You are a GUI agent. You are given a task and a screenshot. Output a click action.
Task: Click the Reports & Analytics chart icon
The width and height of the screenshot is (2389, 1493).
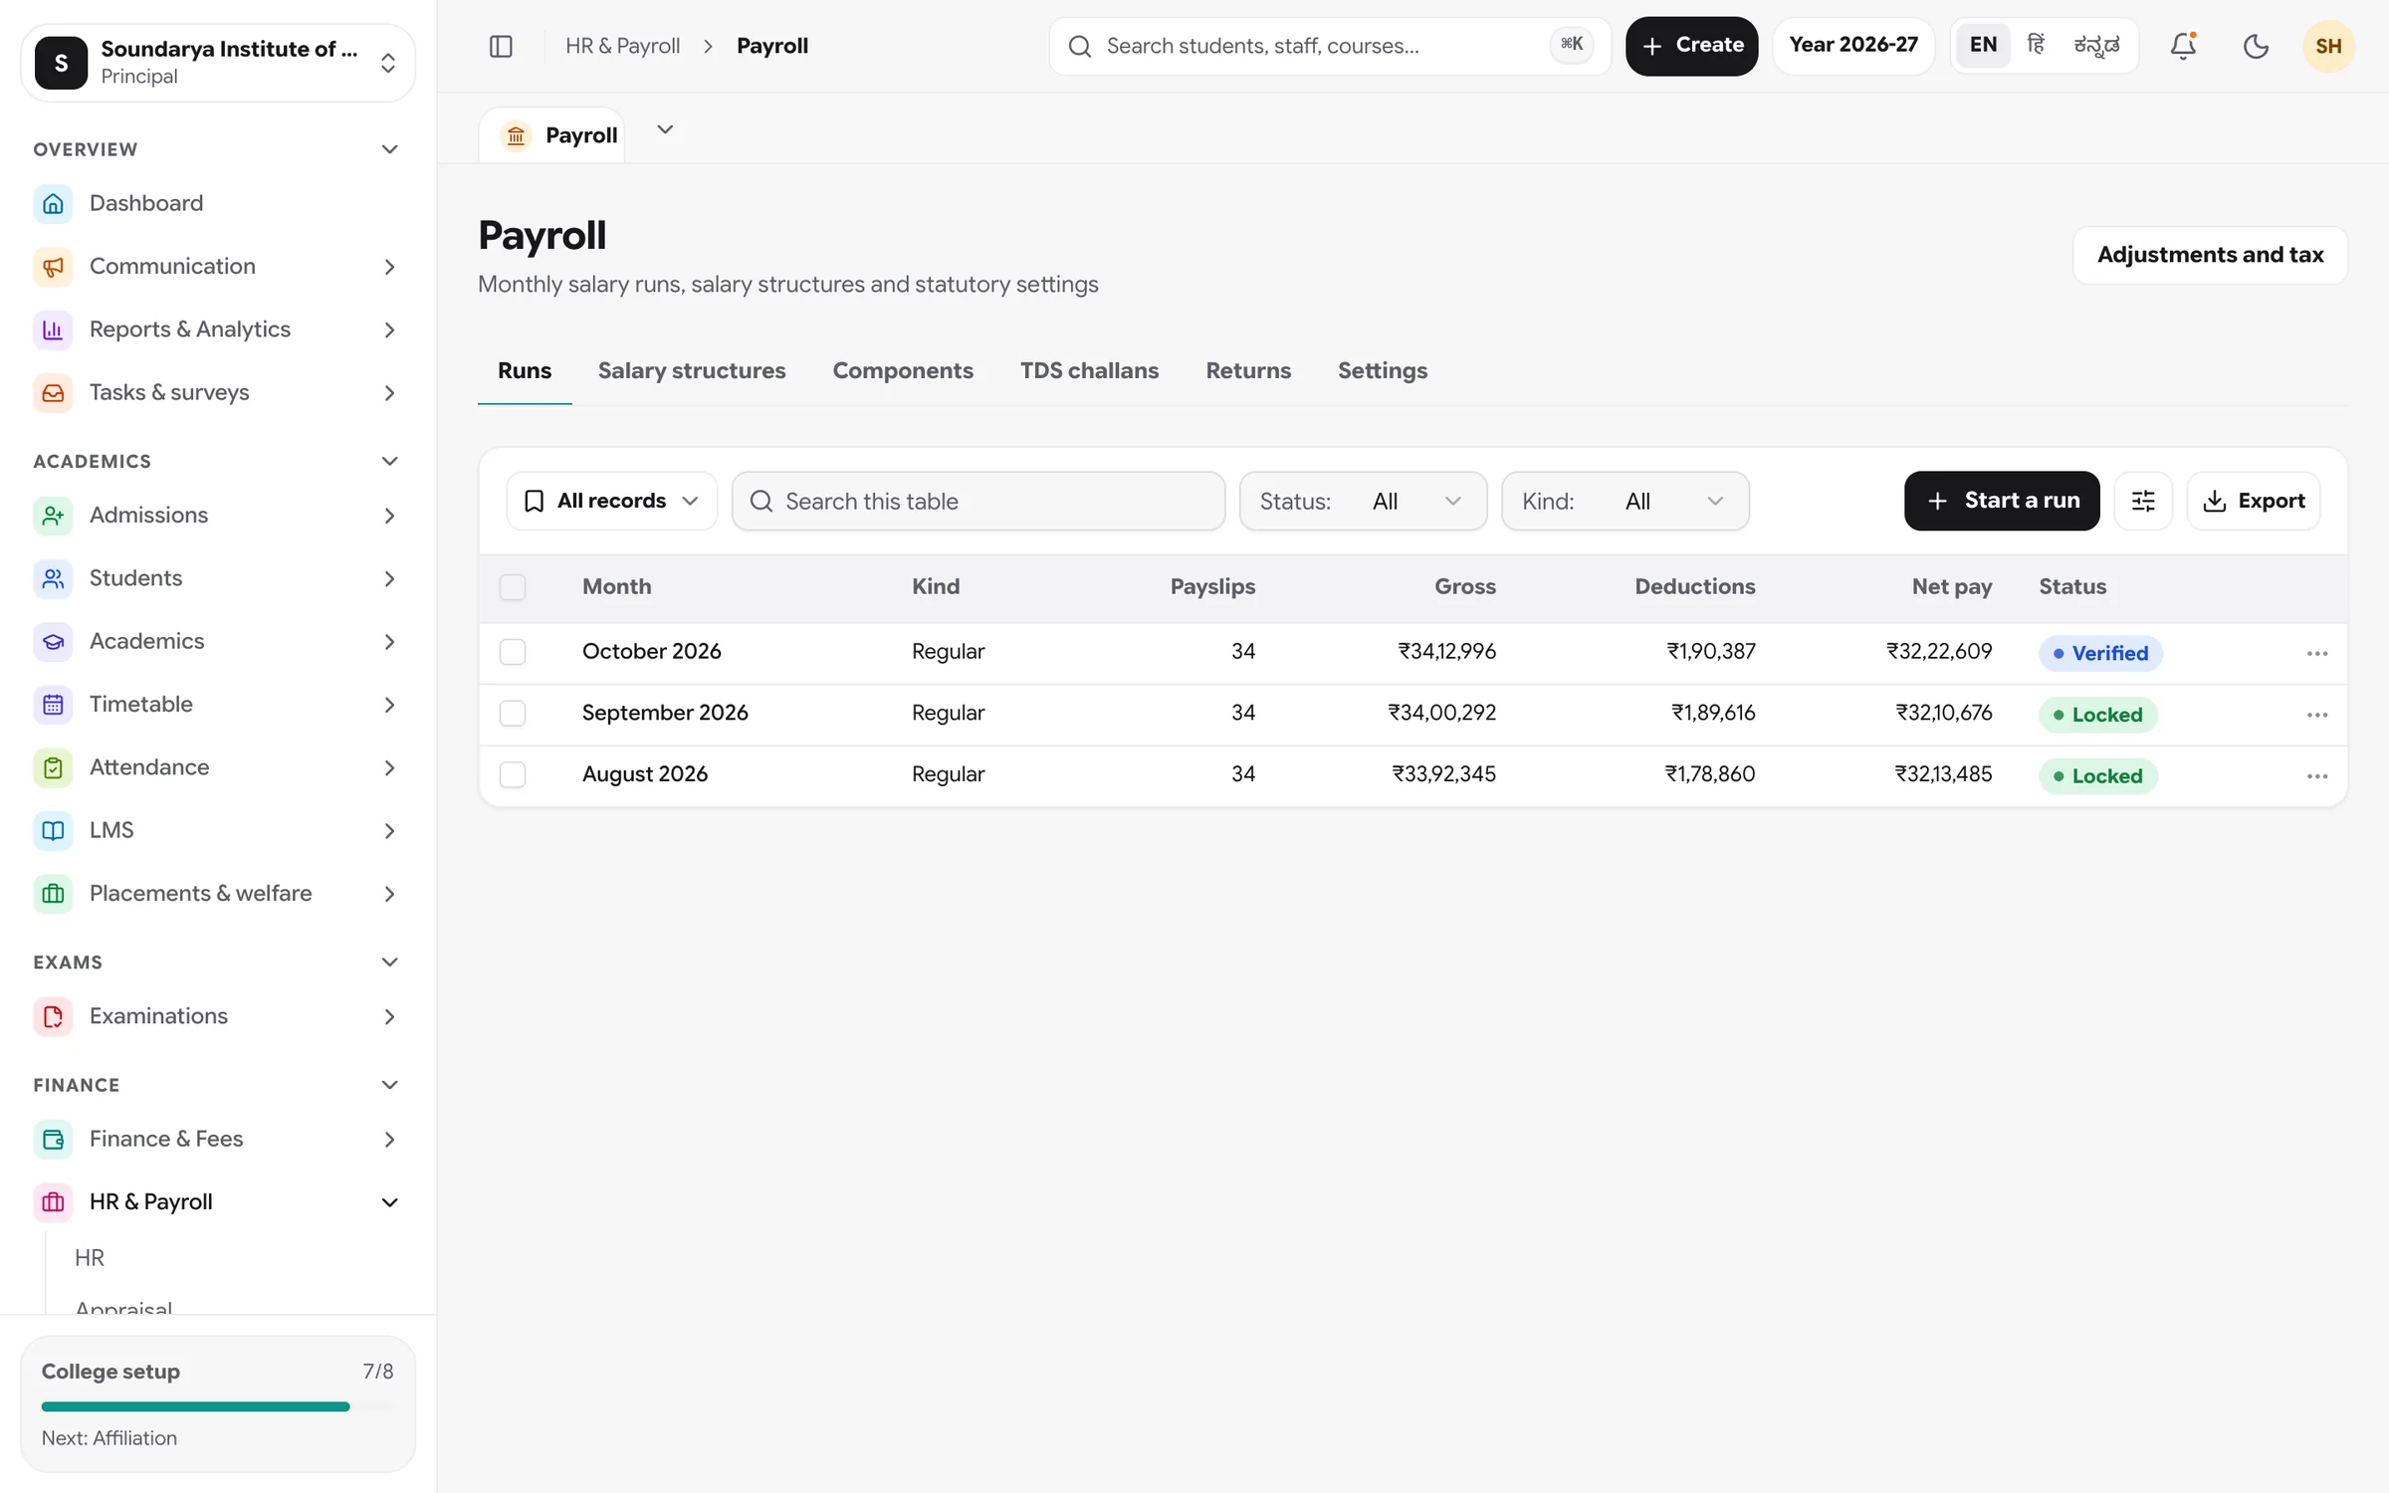point(53,329)
